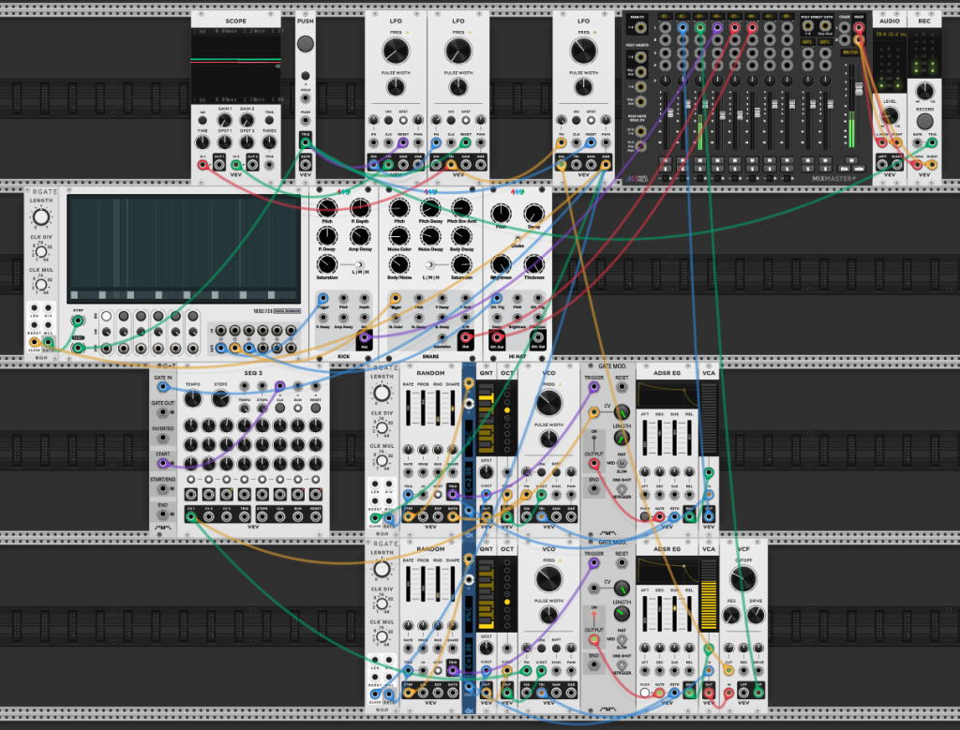
Task: Click the MixMaster track 1 left input jack
Action: pos(666,27)
